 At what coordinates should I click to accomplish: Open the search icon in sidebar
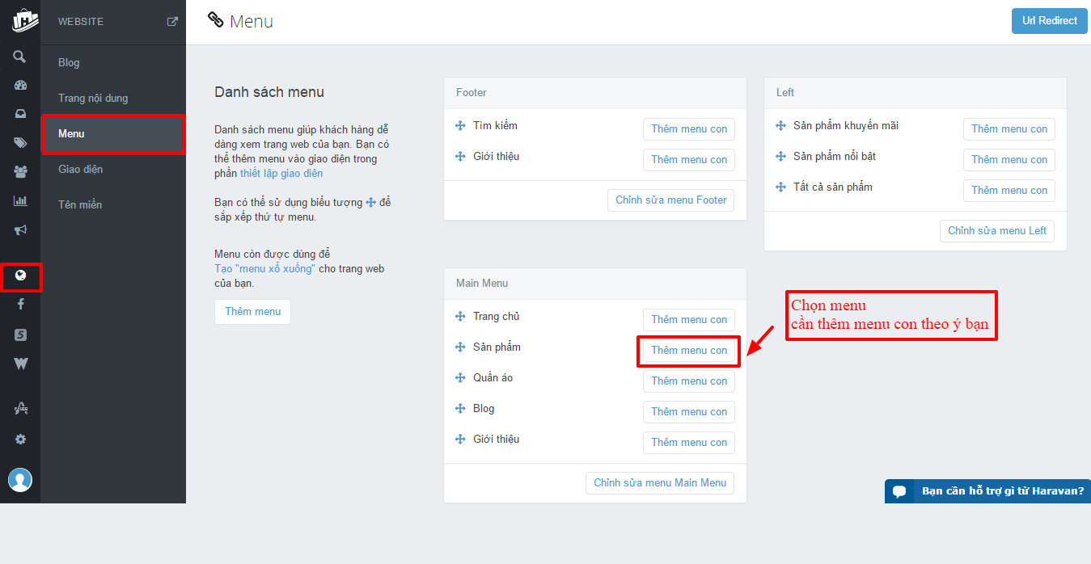pyautogui.click(x=20, y=57)
